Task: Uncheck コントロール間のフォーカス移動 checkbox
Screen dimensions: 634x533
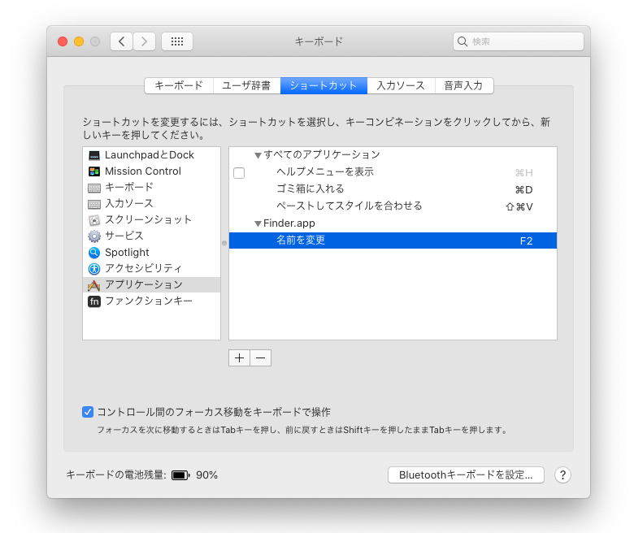Action: point(88,412)
